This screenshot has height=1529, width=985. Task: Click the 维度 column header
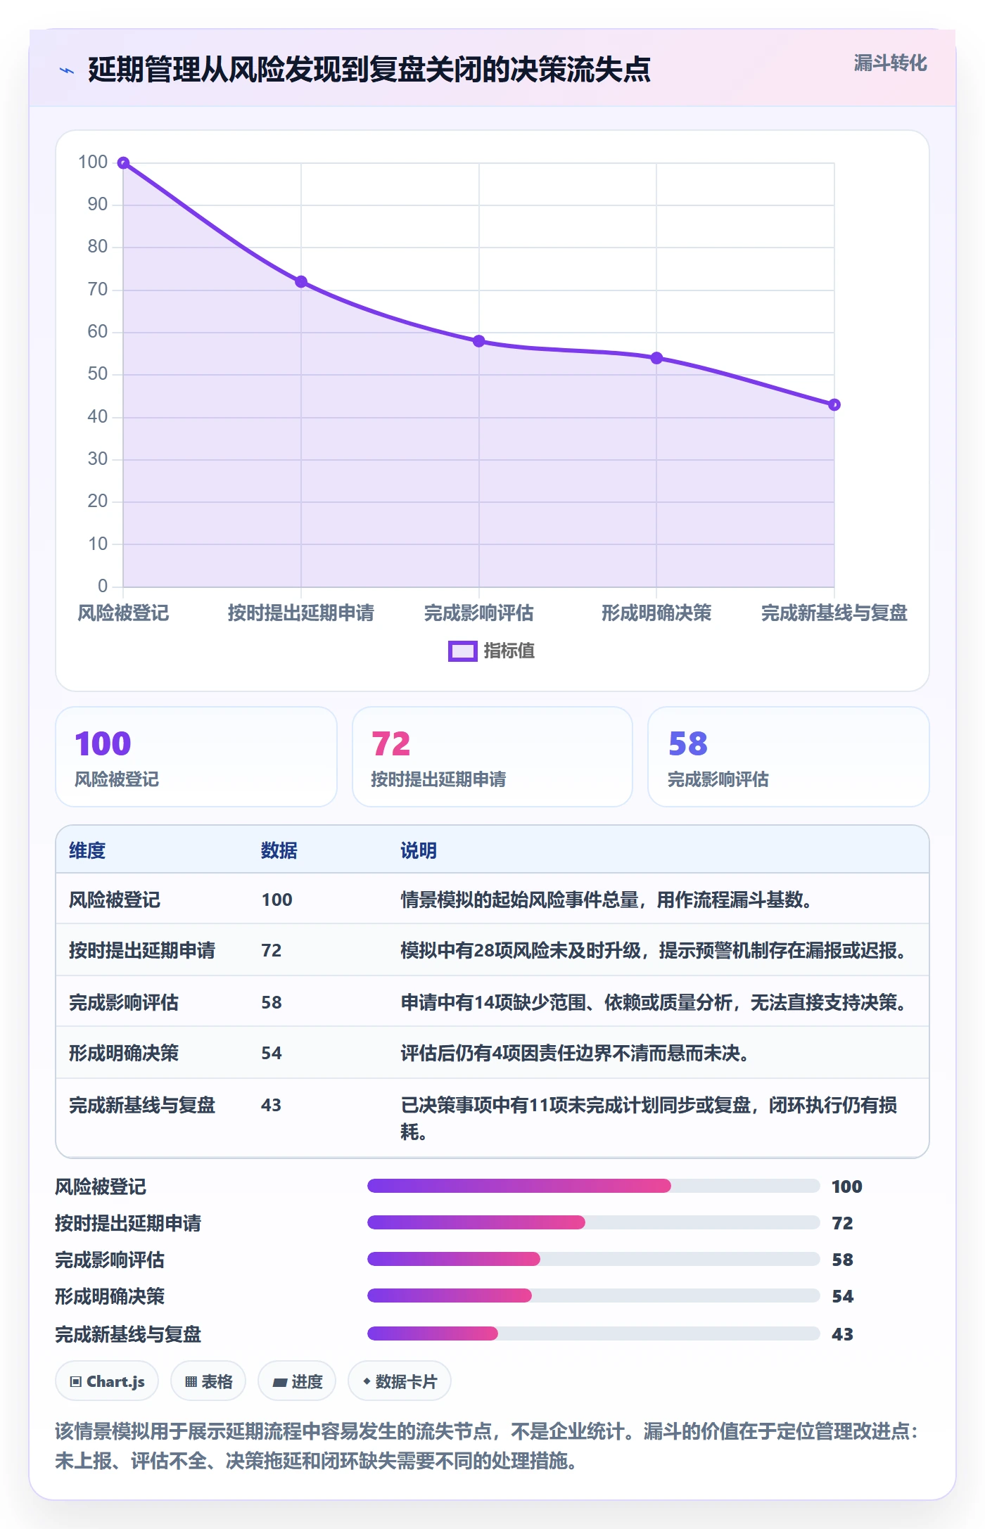pos(87,850)
